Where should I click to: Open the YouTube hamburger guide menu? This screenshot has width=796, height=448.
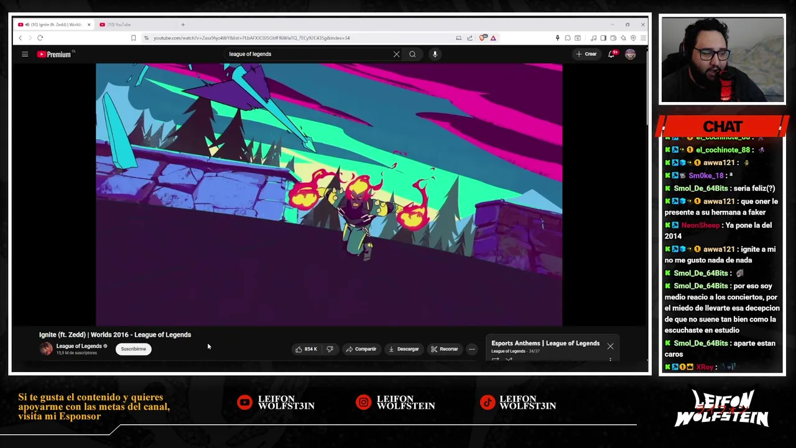[x=25, y=54]
